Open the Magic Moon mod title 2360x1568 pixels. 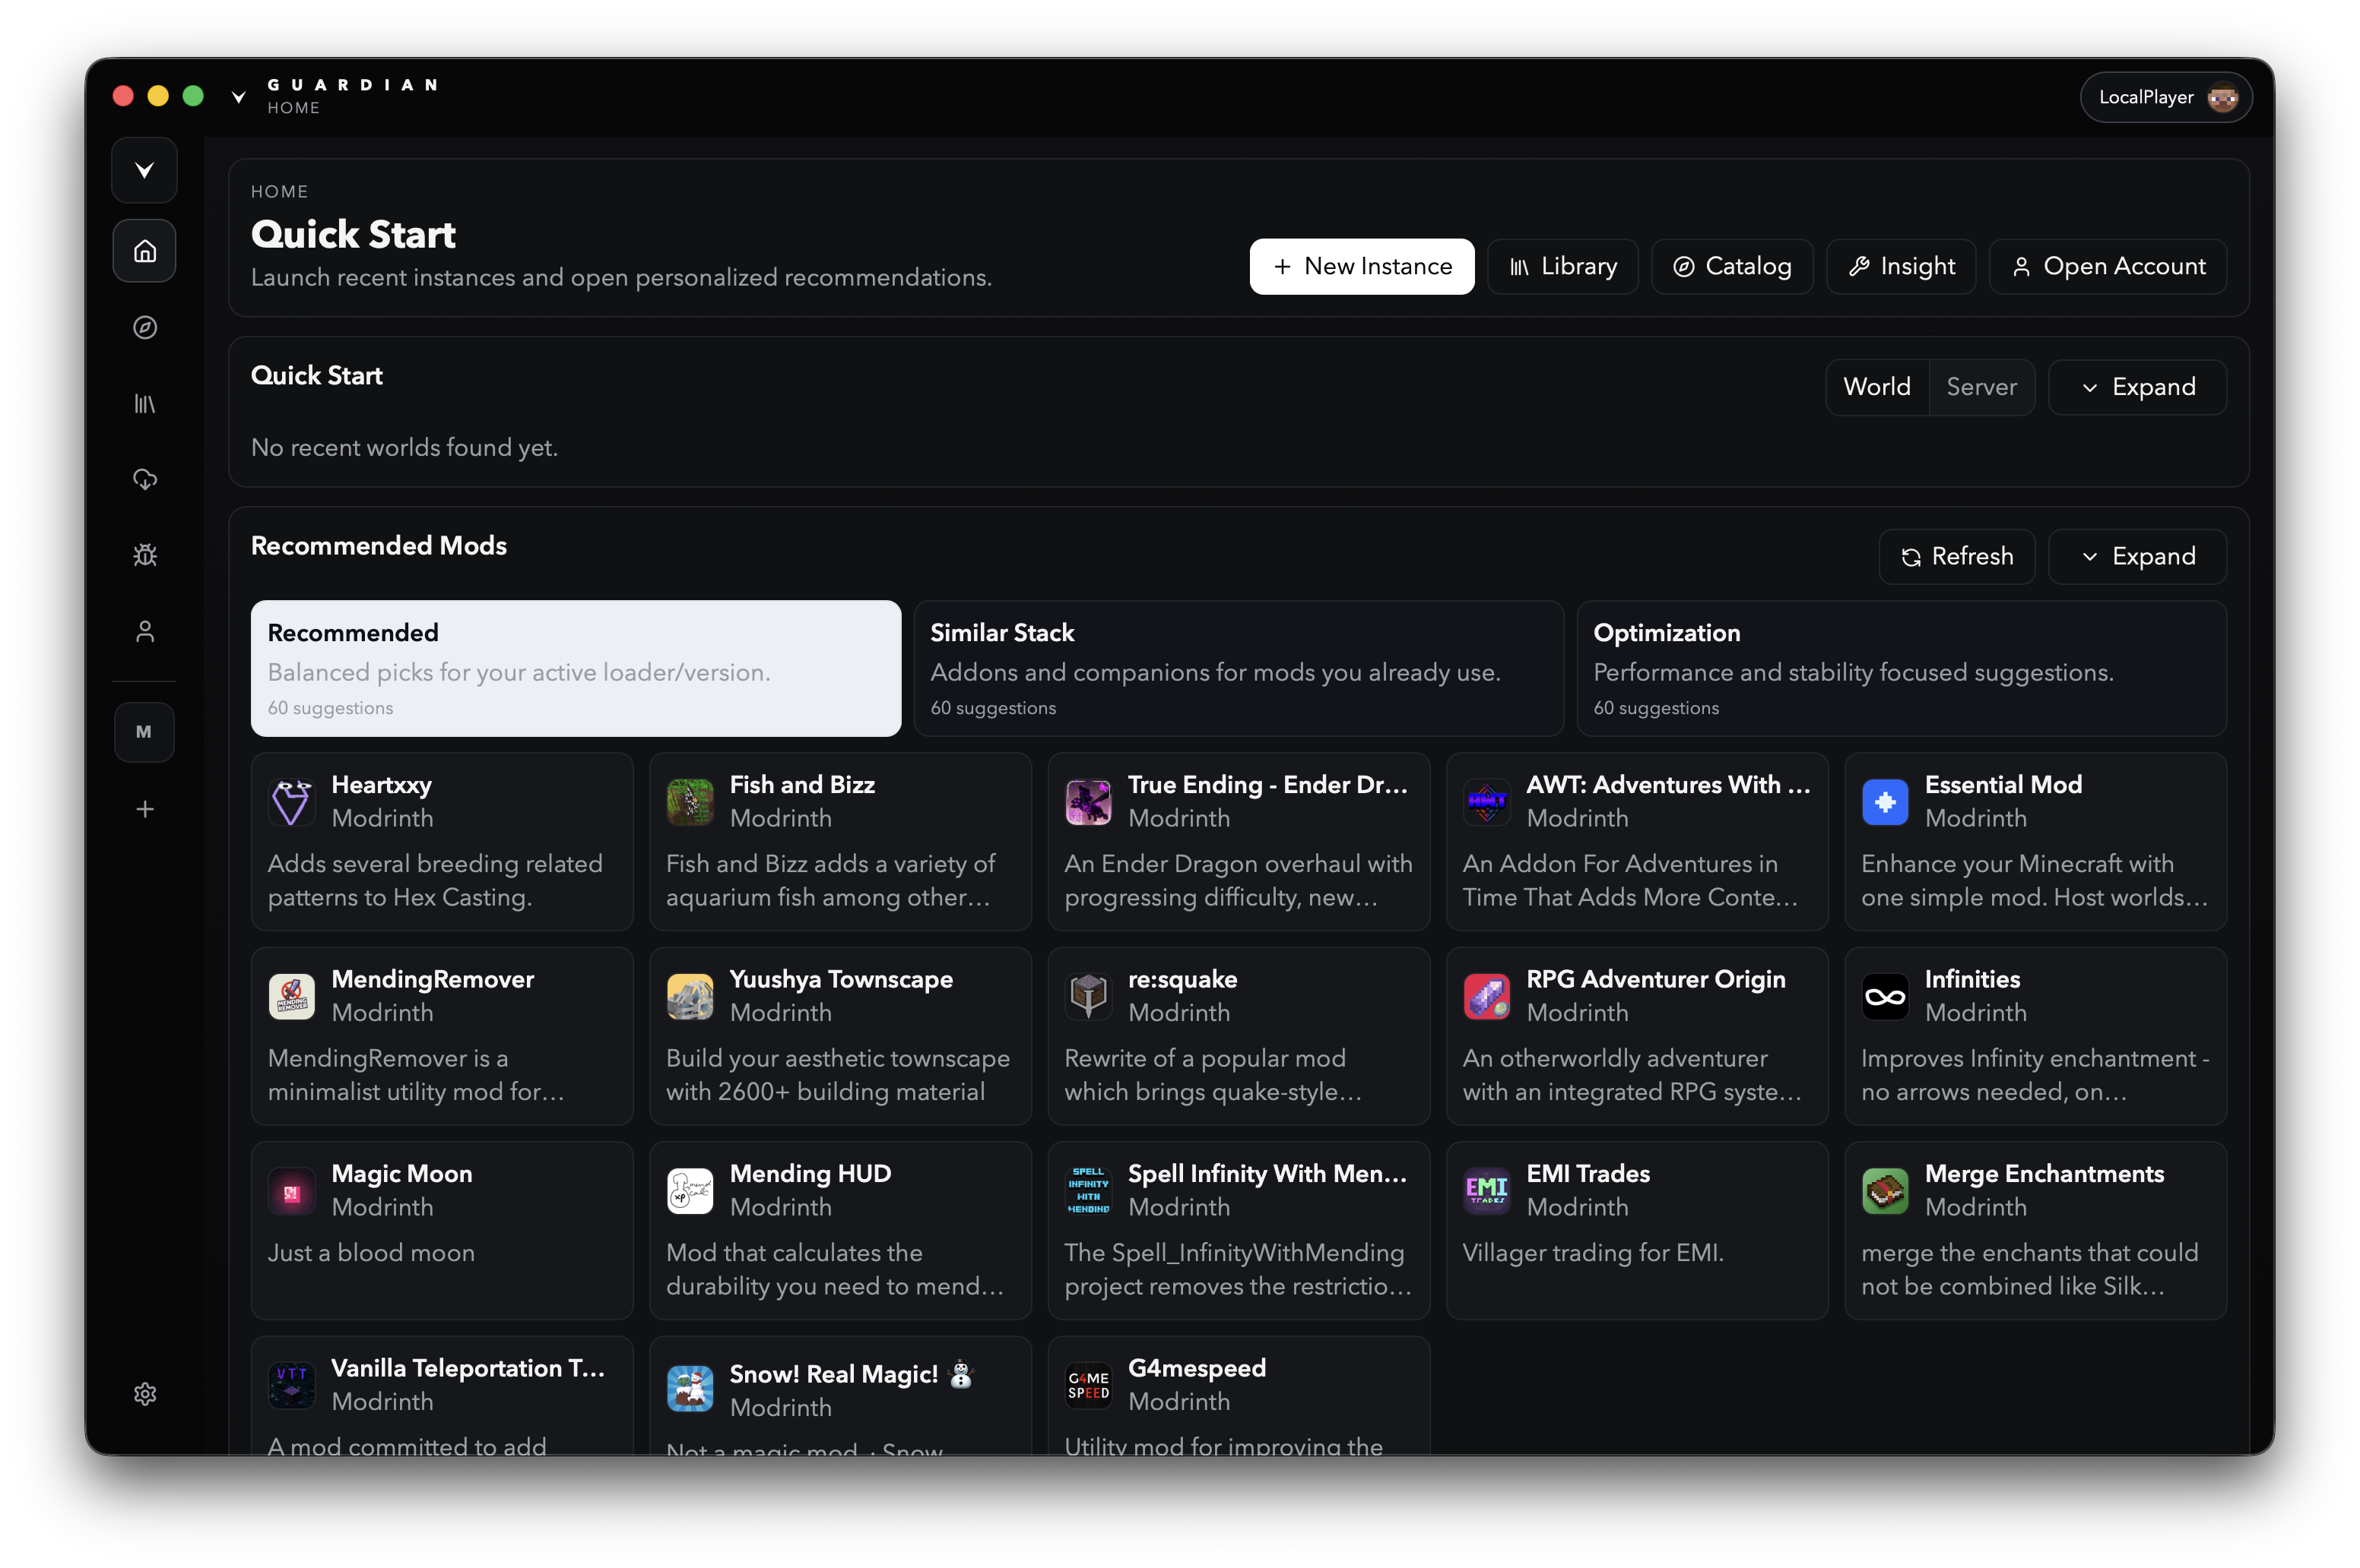[401, 1174]
